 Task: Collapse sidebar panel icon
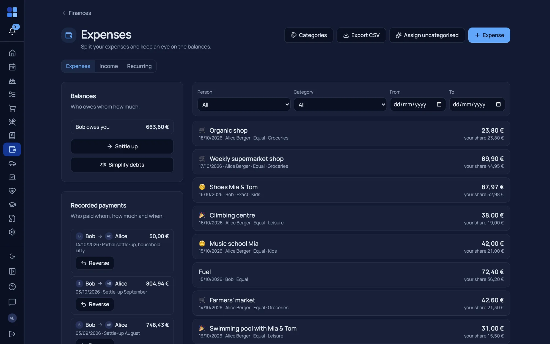[12, 271]
